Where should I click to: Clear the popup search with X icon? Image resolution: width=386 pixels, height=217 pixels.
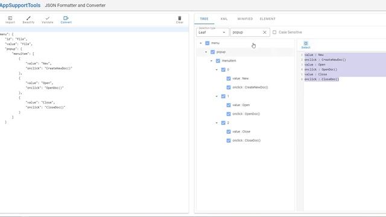tap(265, 32)
